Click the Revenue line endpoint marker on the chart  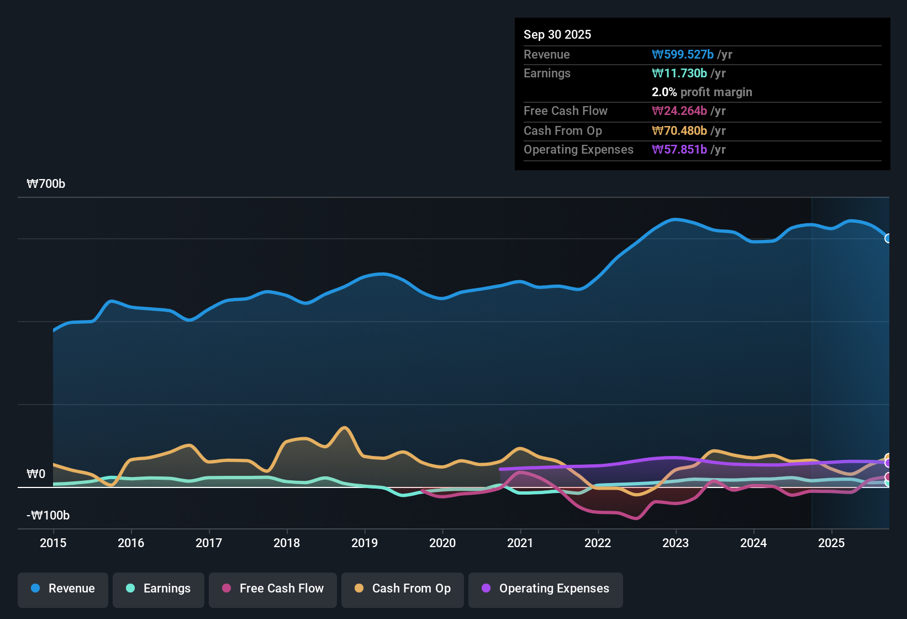888,239
